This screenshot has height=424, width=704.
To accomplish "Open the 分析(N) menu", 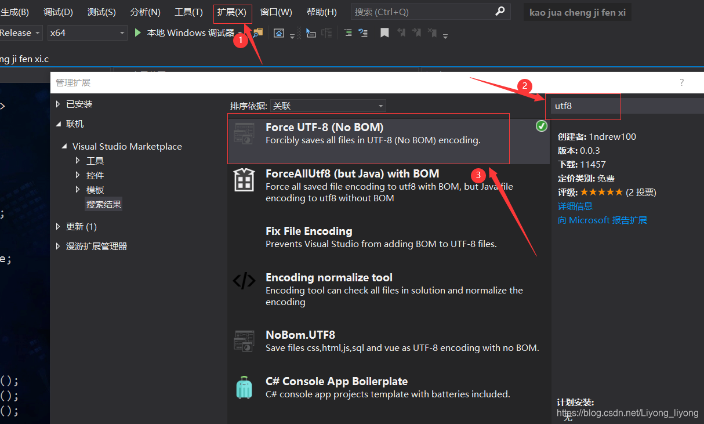I will [x=146, y=12].
